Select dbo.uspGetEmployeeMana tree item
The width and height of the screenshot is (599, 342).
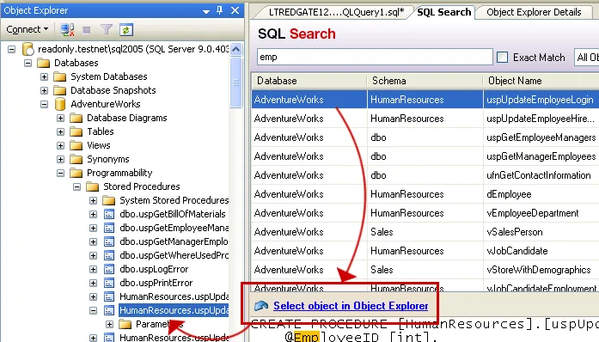pyautogui.click(x=174, y=228)
